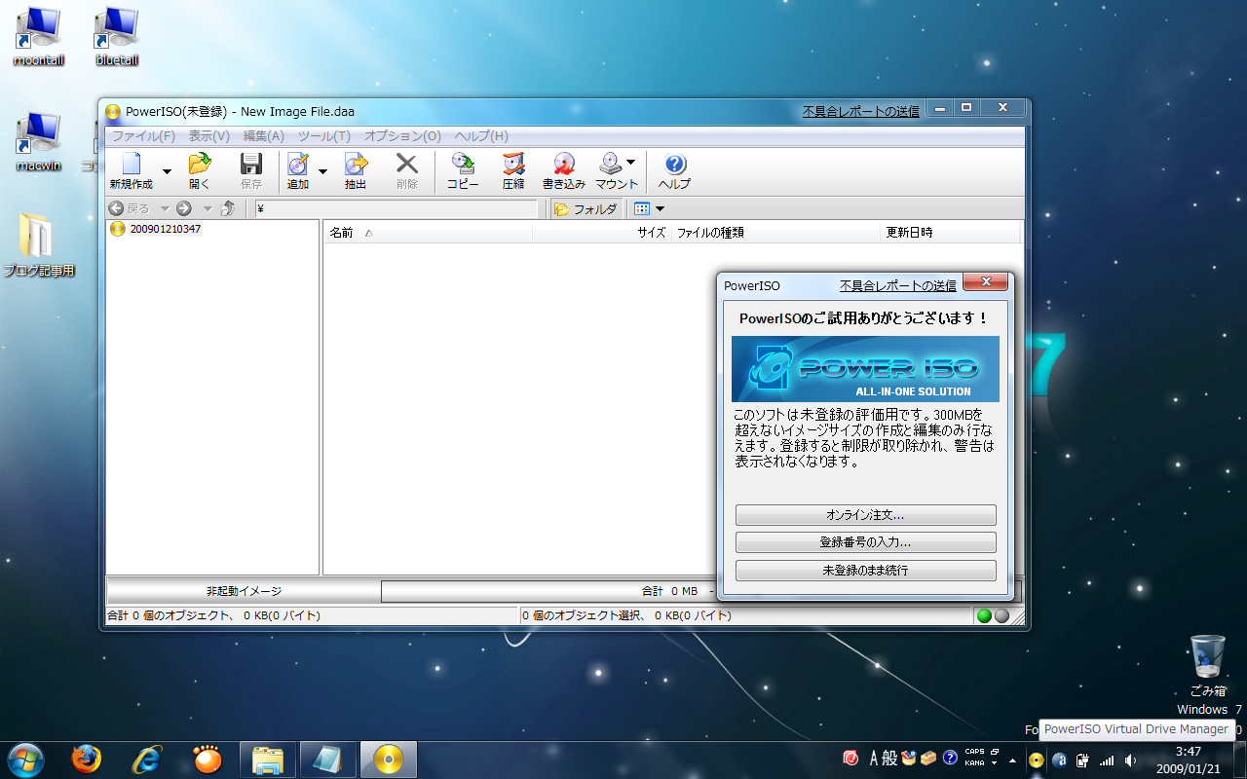Open the forward history dropdown arrow
Screen dimensions: 1247x779
pyautogui.click(x=208, y=208)
